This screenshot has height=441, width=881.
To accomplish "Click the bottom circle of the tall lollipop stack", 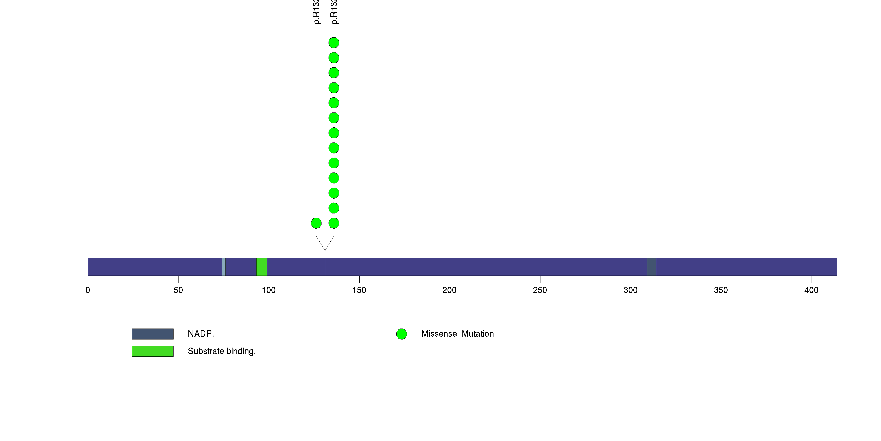I will [x=334, y=223].
